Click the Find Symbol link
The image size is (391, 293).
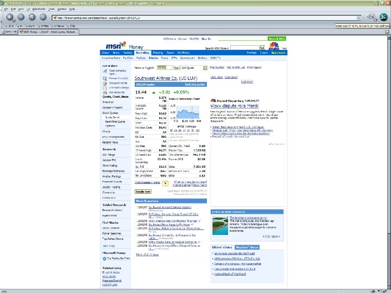pyautogui.click(x=217, y=67)
